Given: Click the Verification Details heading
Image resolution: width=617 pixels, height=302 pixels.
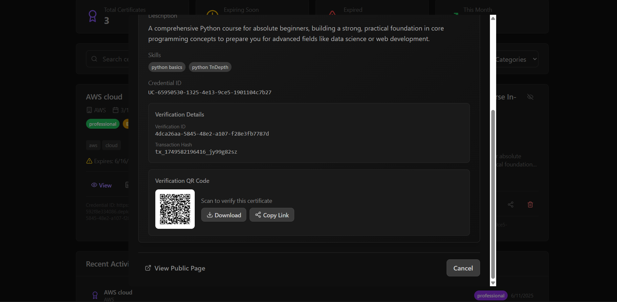Looking at the screenshot, I should tap(180, 115).
